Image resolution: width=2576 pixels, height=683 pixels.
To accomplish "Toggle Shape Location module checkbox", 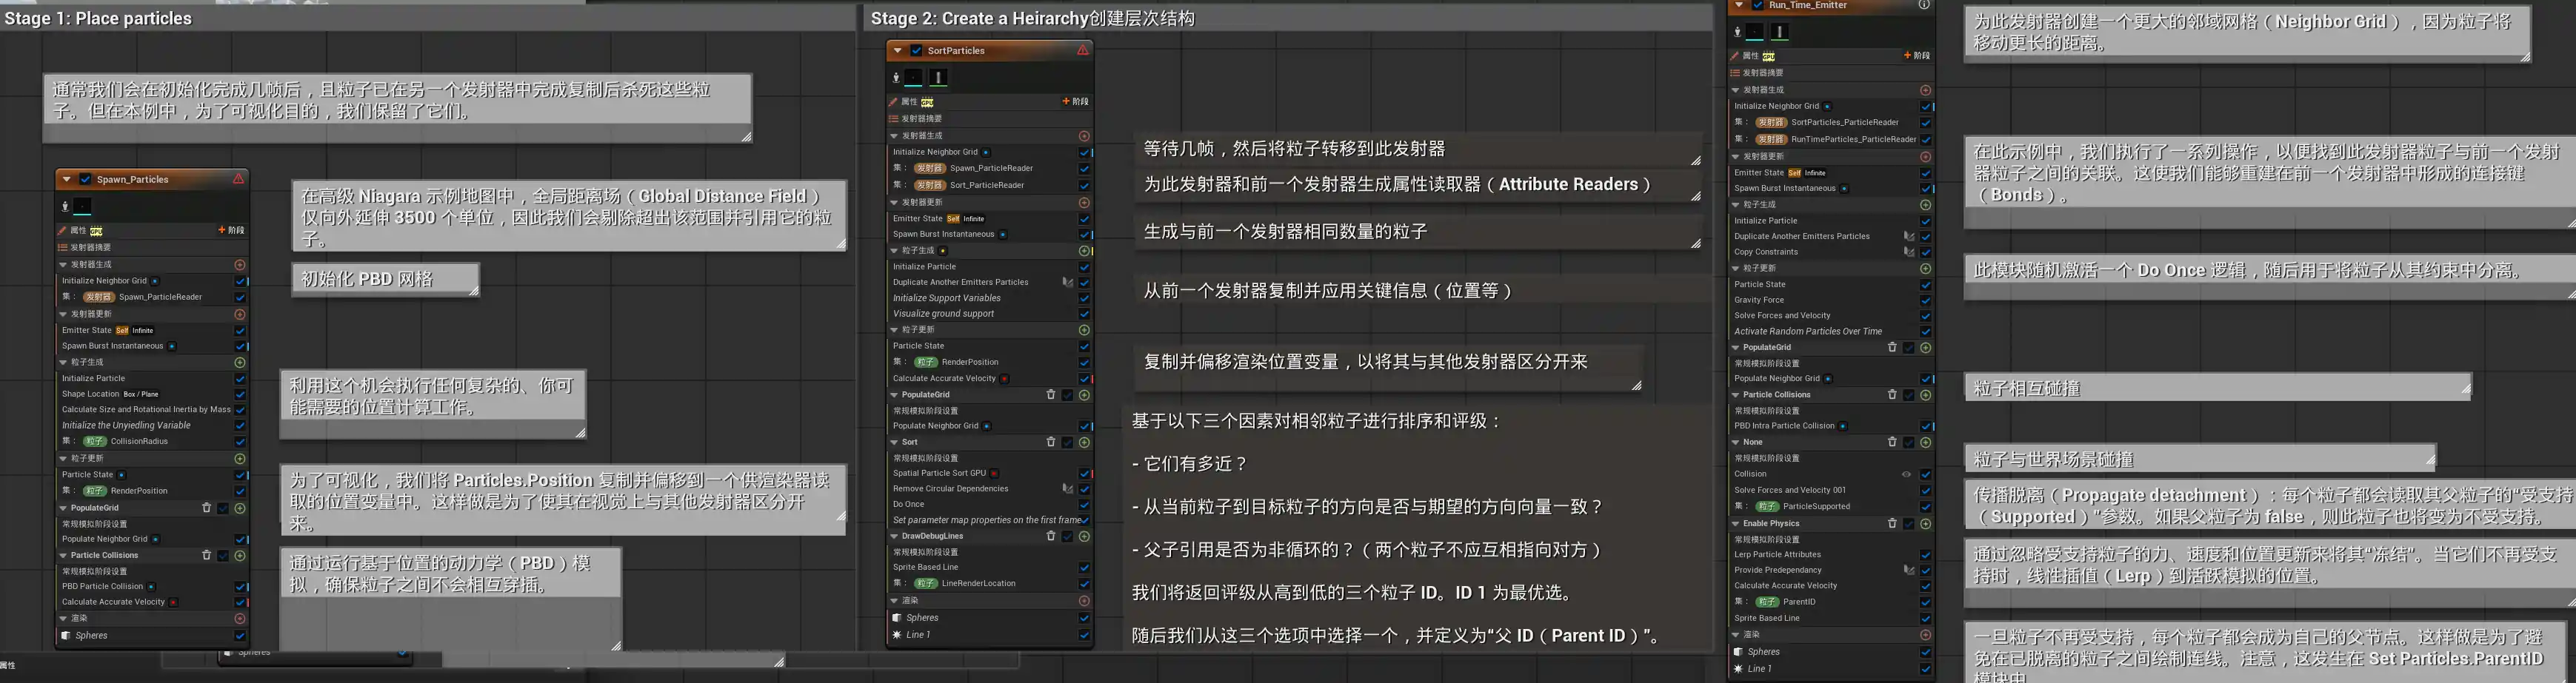I will pyautogui.click(x=240, y=394).
